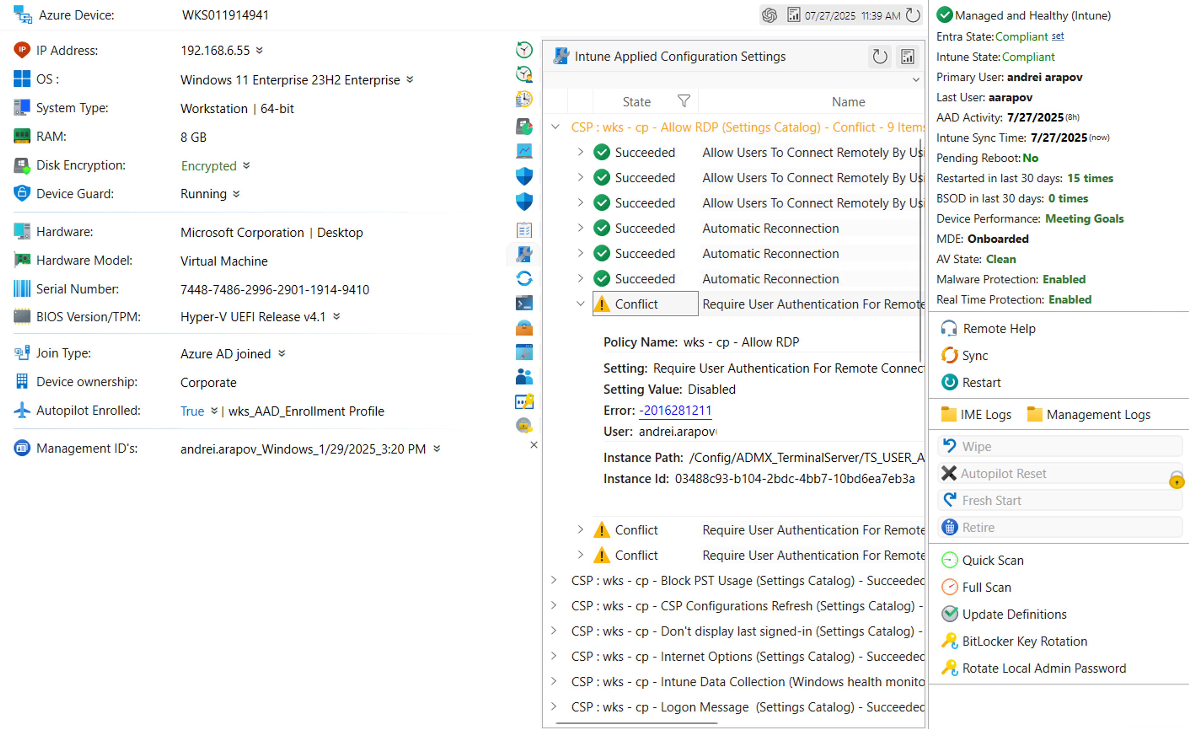Open the laptop performance chart icon
Image resolution: width=1189 pixels, height=729 pixels.
pyautogui.click(x=524, y=151)
